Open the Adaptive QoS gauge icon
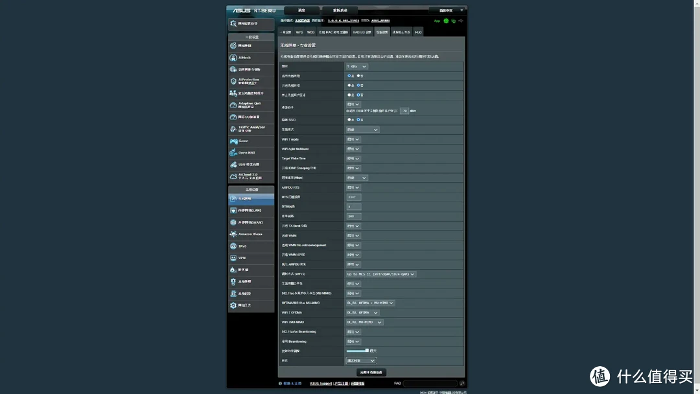700x394 pixels. pyautogui.click(x=233, y=105)
